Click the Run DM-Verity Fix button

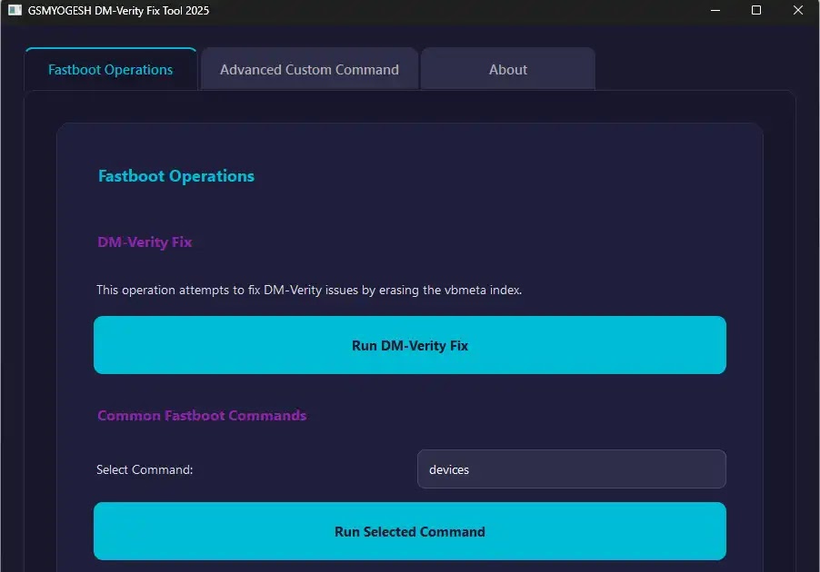(409, 345)
